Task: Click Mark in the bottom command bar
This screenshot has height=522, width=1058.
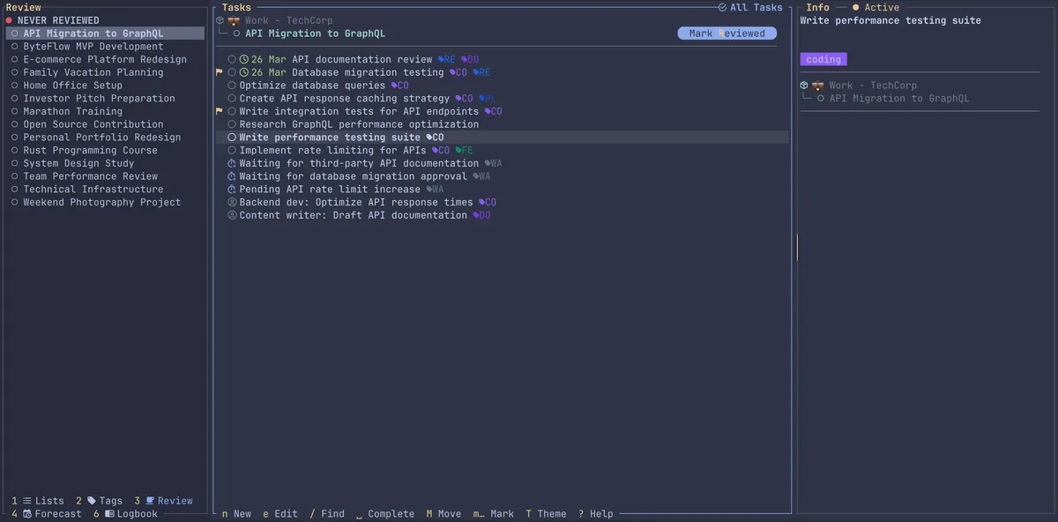Action: pyautogui.click(x=494, y=514)
